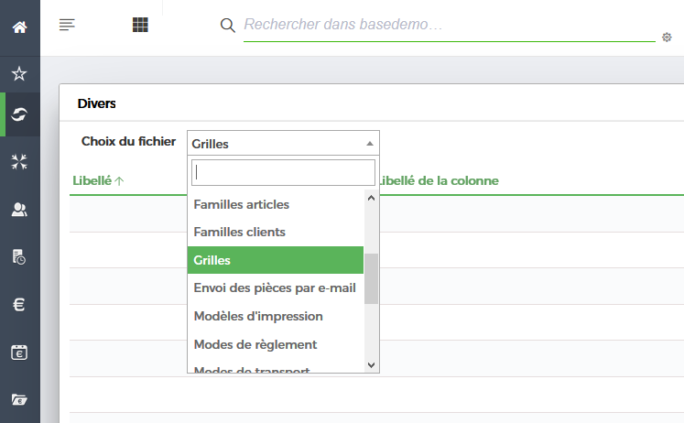This screenshot has width=684, height=423.
Task: Open the apps grid icon
Action: pos(140,25)
